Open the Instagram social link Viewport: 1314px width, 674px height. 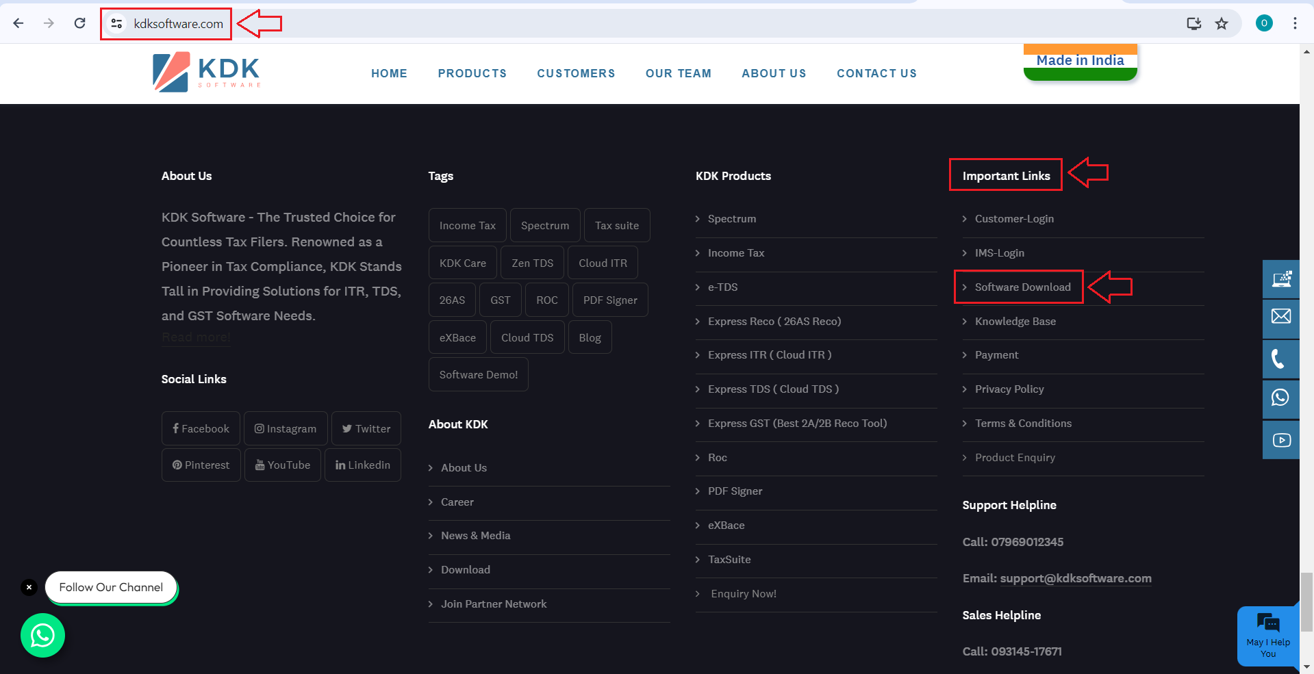(x=286, y=428)
